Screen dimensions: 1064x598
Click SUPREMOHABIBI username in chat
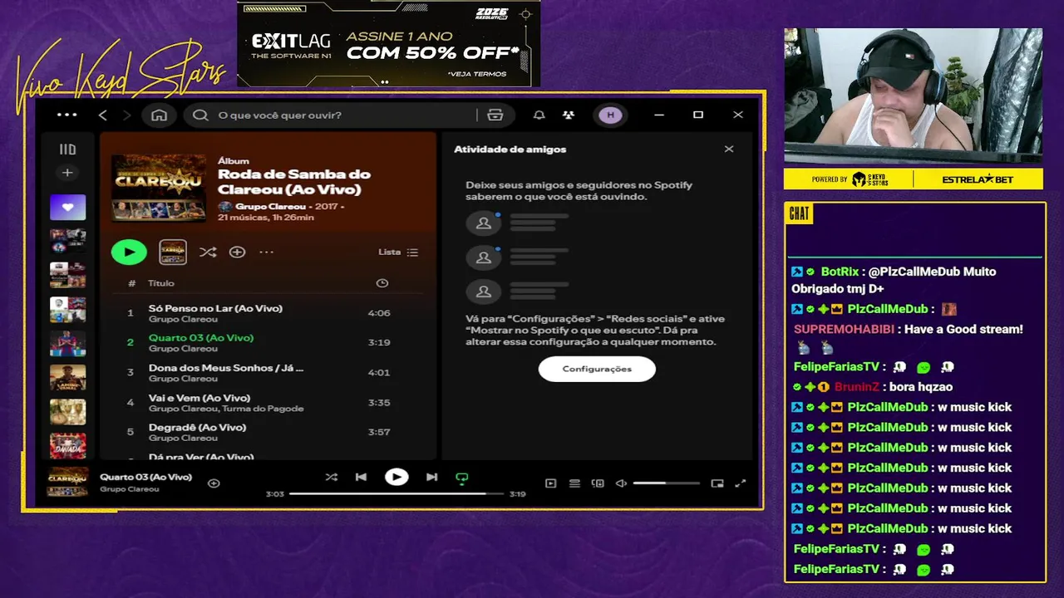click(x=844, y=329)
